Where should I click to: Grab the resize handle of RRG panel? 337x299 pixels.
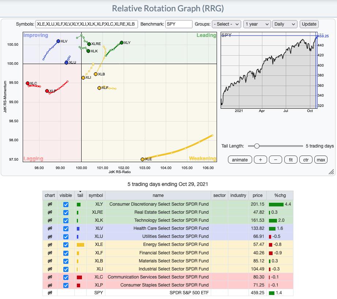pyautogui.click(x=331, y=172)
